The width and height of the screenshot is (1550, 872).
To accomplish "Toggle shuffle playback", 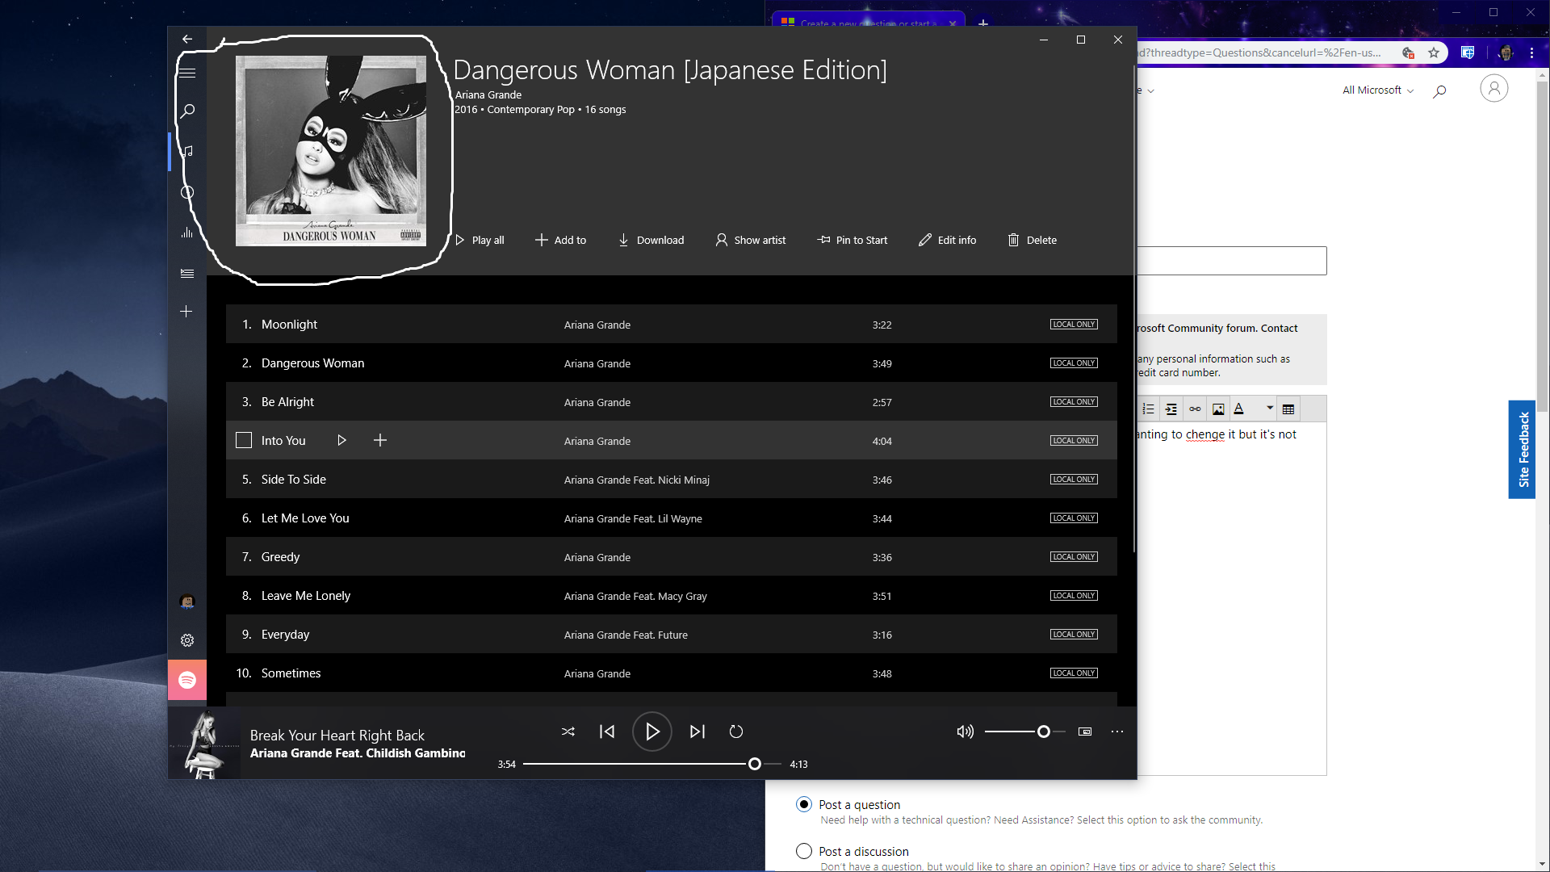I will coord(568,732).
